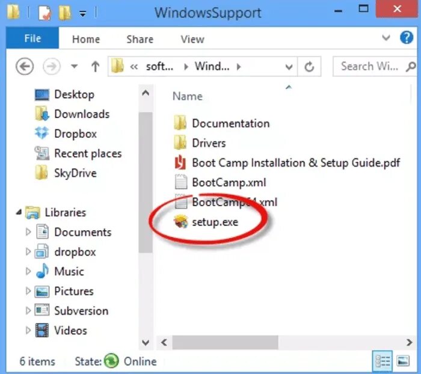
Task: Click the navigation pane scrollbar thumb
Action: click(146, 183)
